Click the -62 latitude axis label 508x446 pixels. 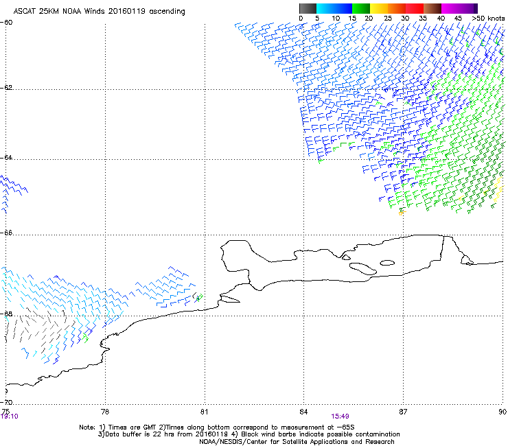(7, 88)
